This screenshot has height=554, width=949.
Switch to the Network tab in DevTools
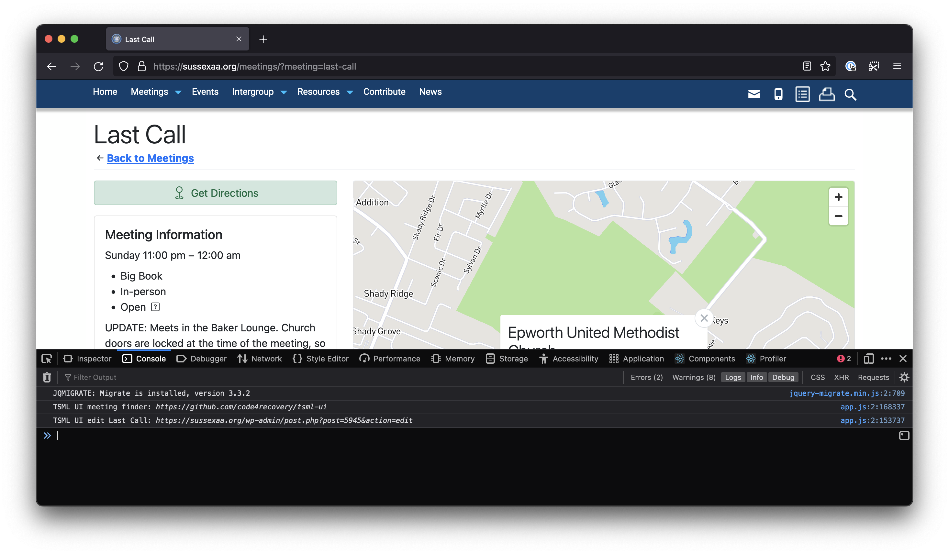tap(260, 359)
